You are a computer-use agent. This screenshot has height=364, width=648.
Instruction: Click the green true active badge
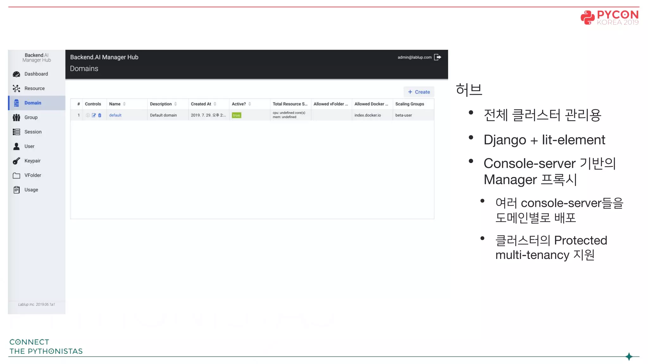click(236, 115)
